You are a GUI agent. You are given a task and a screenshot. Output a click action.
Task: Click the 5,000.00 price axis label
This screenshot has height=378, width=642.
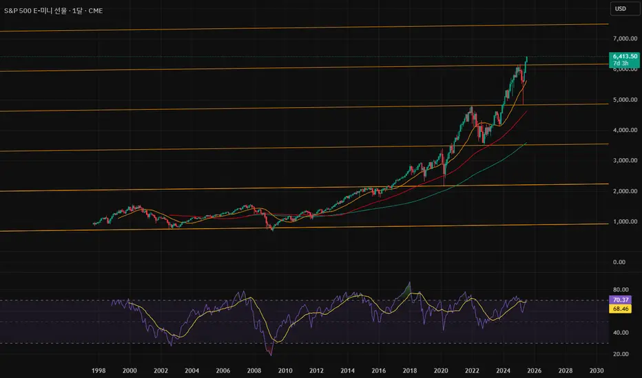coord(625,100)
